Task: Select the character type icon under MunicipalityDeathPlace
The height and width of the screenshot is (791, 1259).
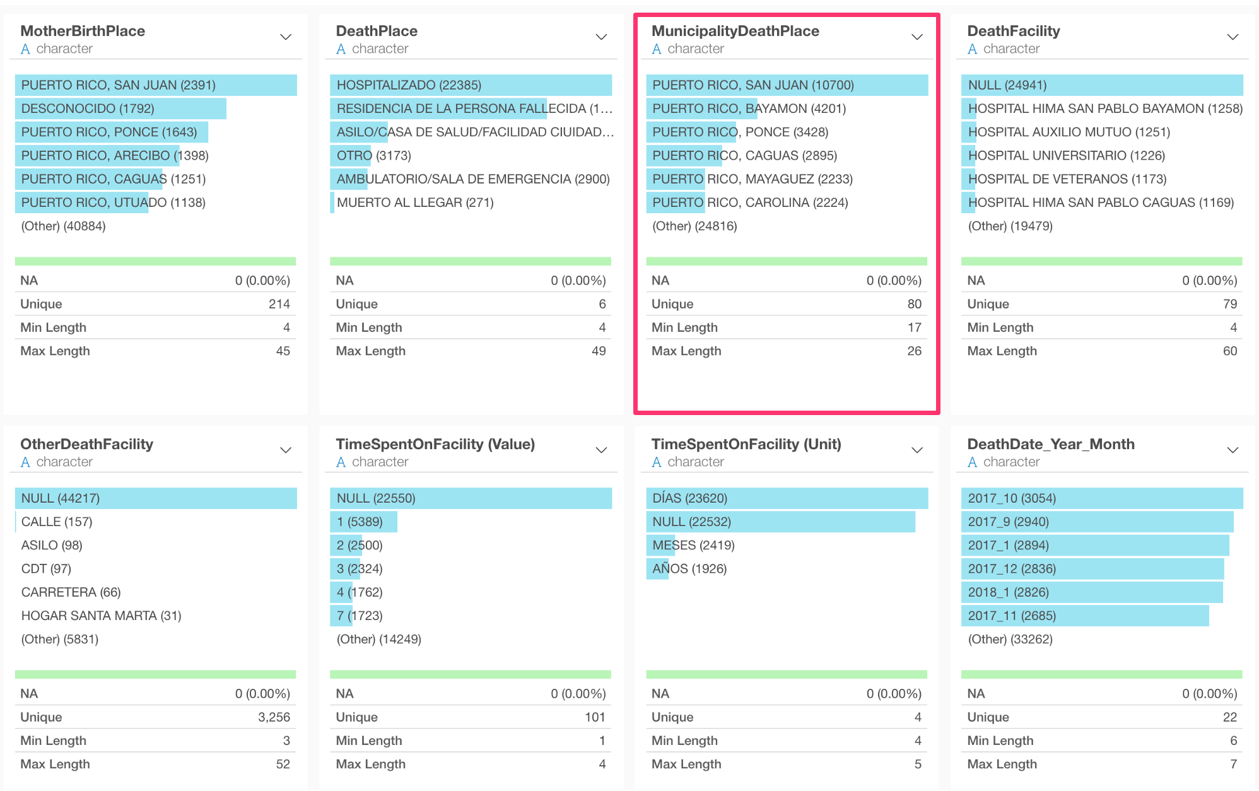Action: pos(657,49)
